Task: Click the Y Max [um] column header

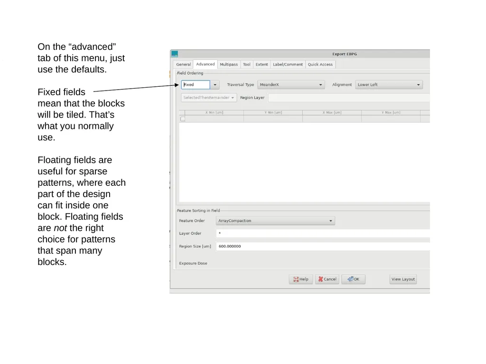Action: pyautogui.click(x=391, y=112)
